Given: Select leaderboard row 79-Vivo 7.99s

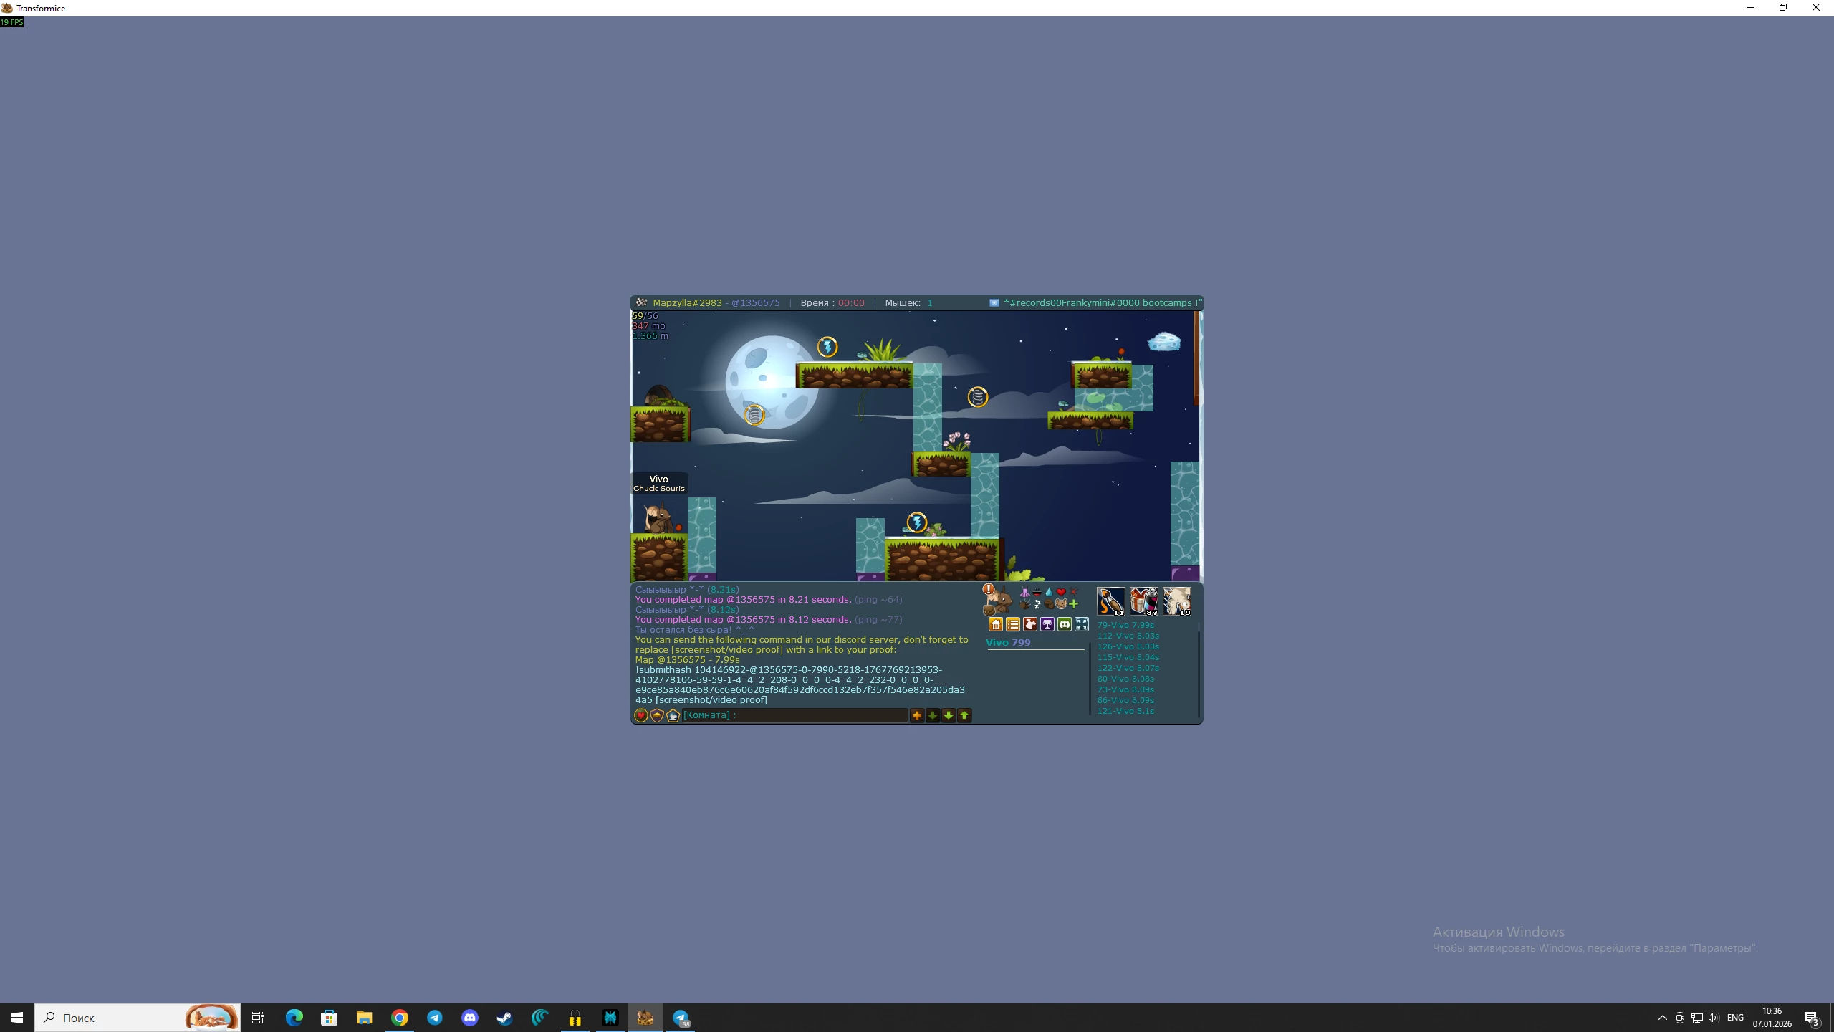Looking at the screenshot, I should coord(1125,625).
